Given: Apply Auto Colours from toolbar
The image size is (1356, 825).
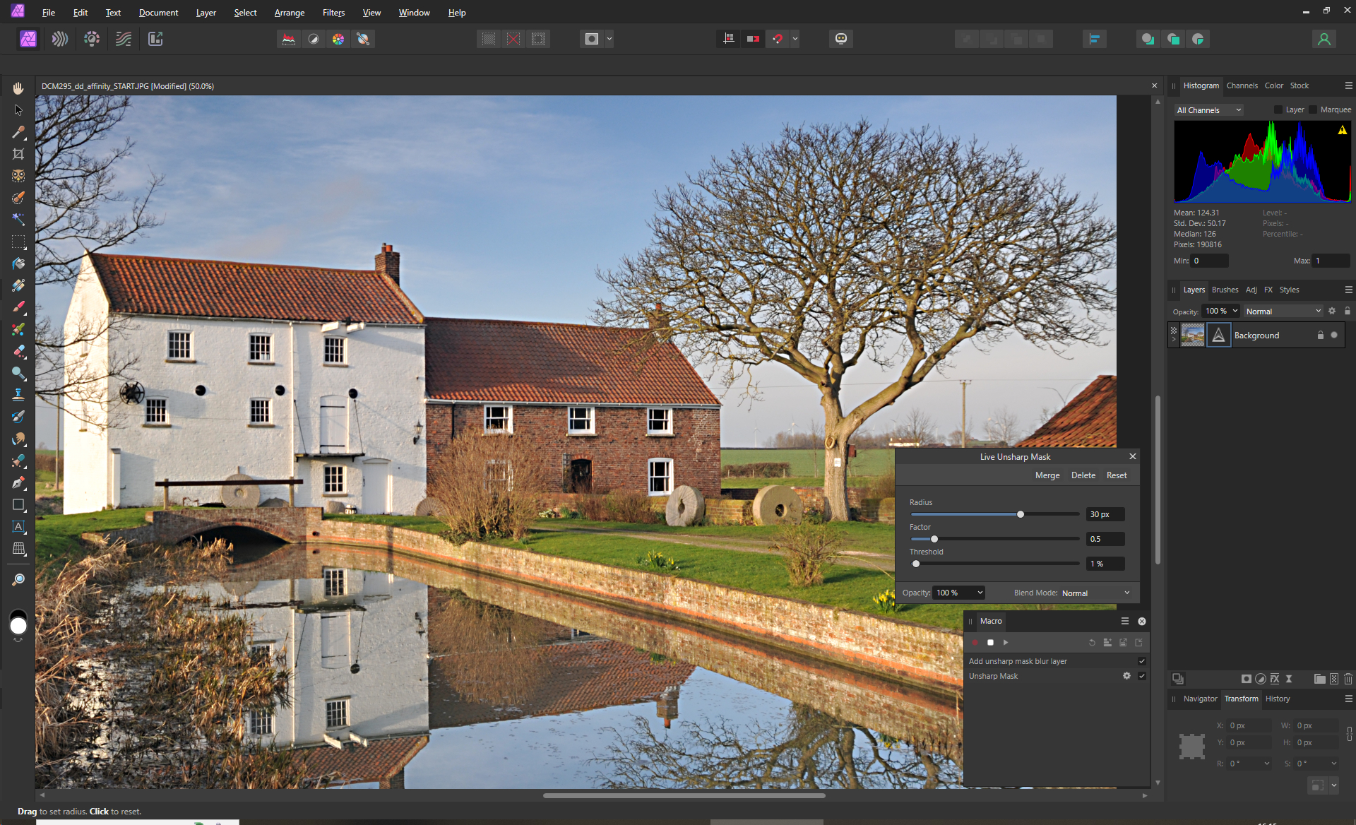Looking at the screenshot, I should [338, 39].
